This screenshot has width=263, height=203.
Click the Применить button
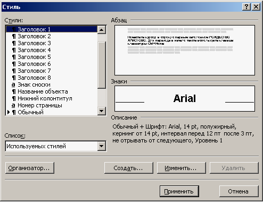click(179, 191)
